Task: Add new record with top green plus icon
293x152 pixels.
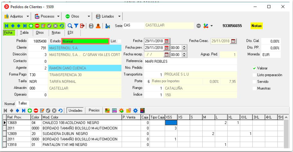Action: click(31, 26)
